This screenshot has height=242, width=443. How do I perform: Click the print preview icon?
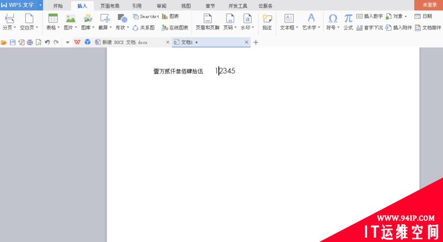coord(38,42)
